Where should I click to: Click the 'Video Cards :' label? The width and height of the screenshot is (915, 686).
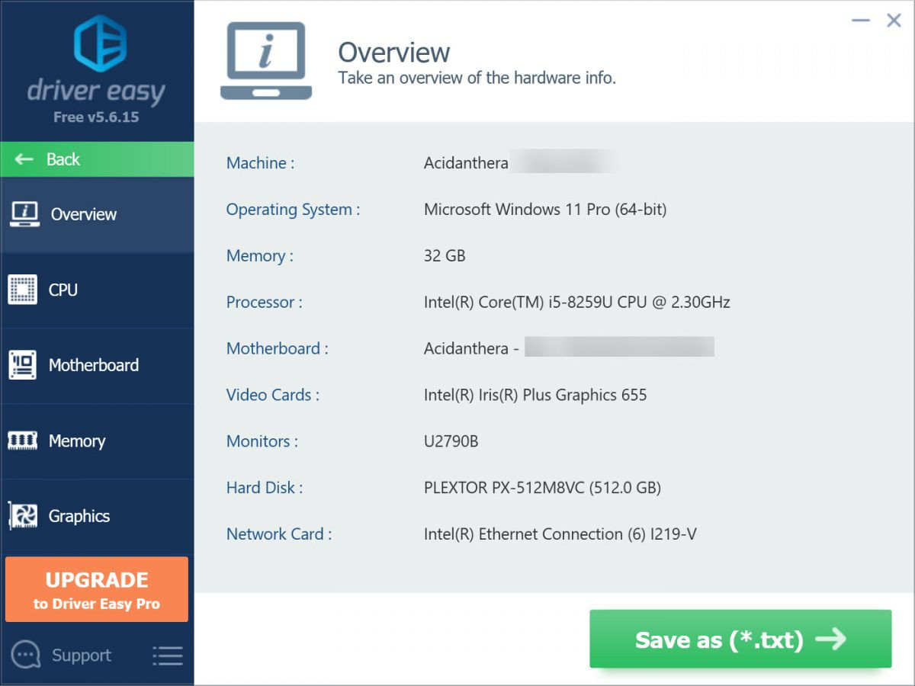(x=272, y=395)
